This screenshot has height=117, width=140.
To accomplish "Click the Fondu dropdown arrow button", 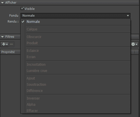I will [x=128, y=16].
